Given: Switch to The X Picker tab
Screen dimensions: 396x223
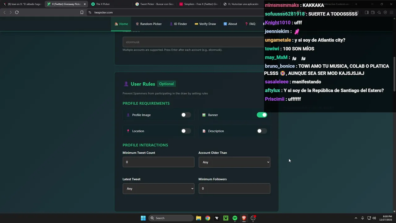Looking at the screenshot, I should coord(110,4).
